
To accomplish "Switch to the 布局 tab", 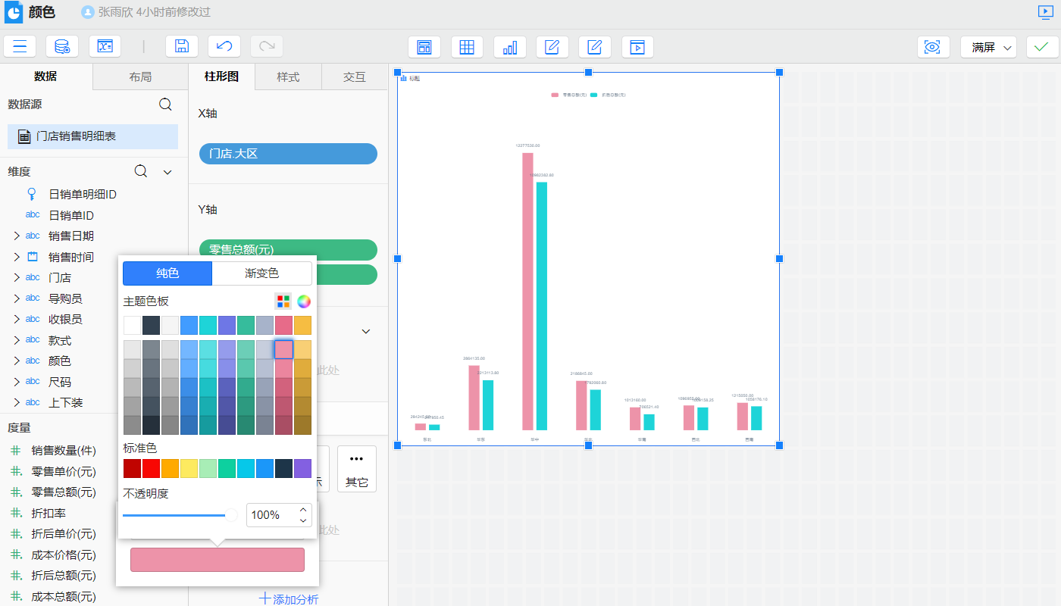I will coord(140,77).
